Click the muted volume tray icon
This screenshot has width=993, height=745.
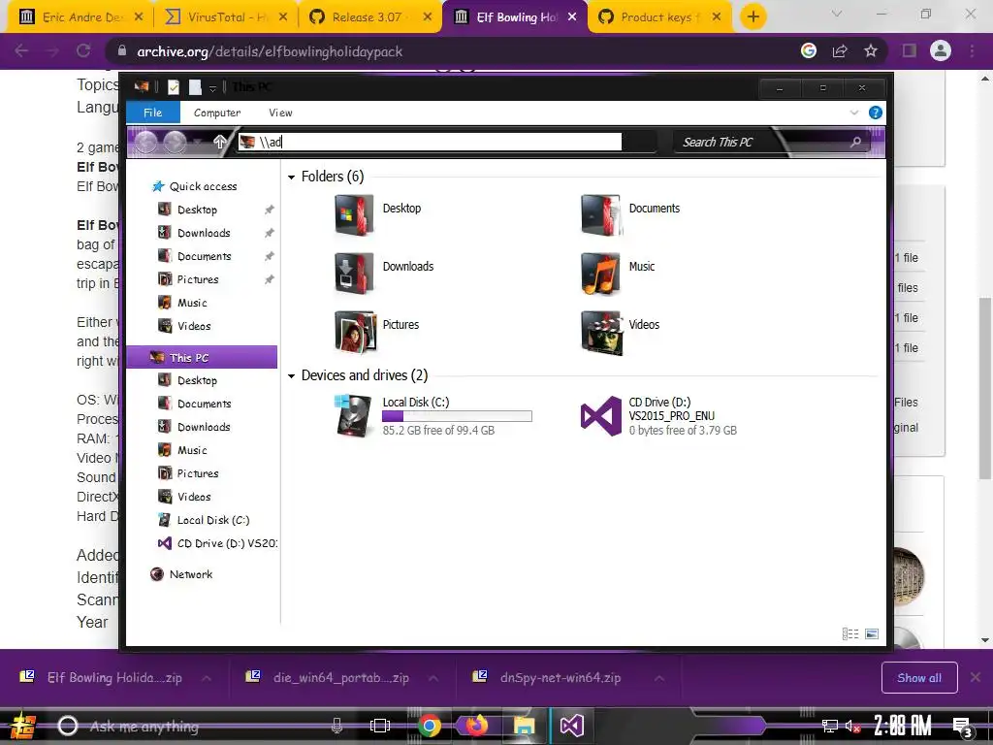(852, 727)
